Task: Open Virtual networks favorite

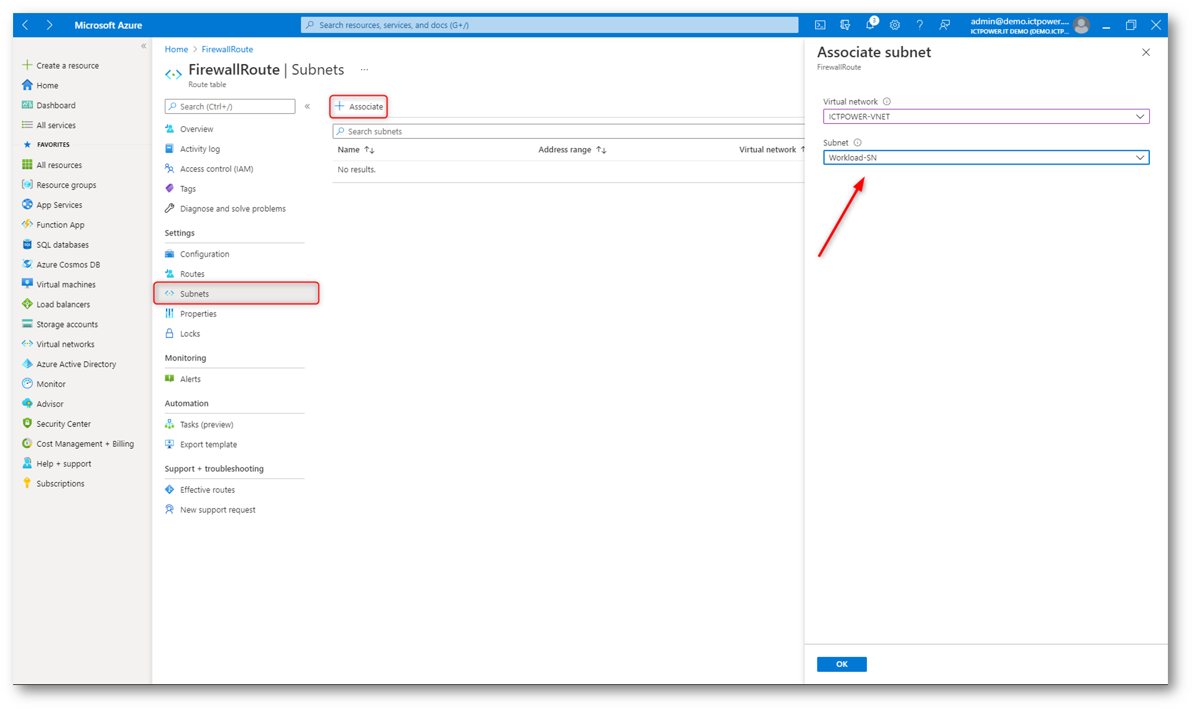Action: click(x=65, y=344)
